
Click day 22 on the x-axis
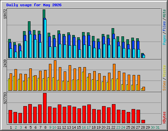coord(113,127)
